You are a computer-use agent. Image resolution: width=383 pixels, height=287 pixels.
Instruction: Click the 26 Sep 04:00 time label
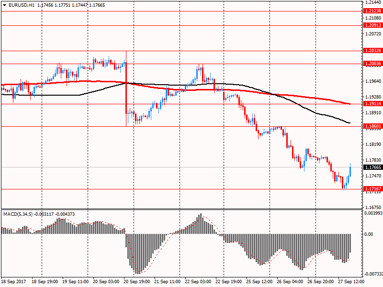(x=290, y=282)
